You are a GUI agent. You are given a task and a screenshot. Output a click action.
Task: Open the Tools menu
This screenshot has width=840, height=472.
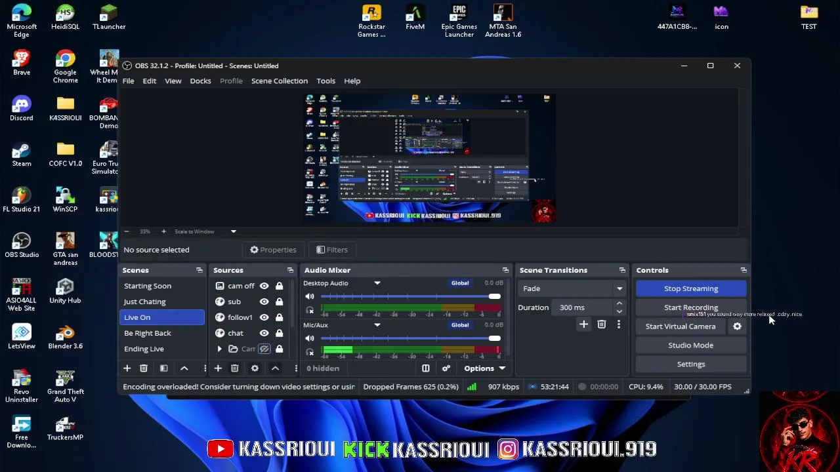[325, 81]
